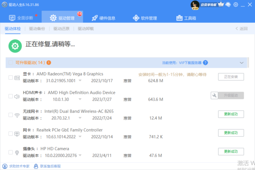255x170 pixels.
Task: Switch to 驱动管理 tab
Action: (x=62, y=17)
